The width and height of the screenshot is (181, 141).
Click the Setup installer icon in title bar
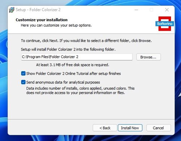[x=12, y=10]
